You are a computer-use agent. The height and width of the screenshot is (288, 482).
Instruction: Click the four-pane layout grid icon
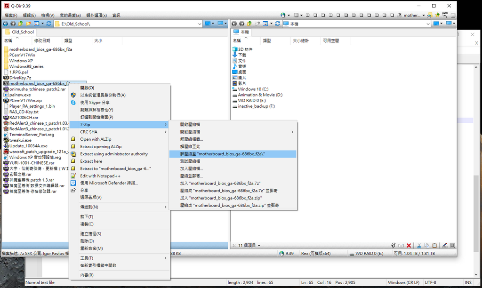click(x=296, y=15)
